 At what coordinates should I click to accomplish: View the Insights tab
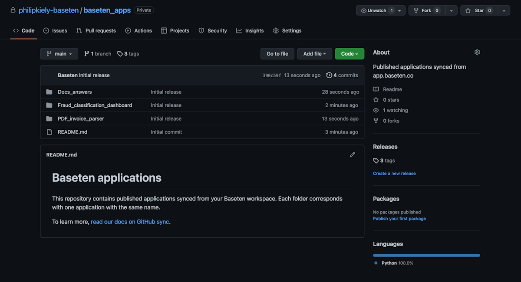pyautogui.click(x=250, y=31)
